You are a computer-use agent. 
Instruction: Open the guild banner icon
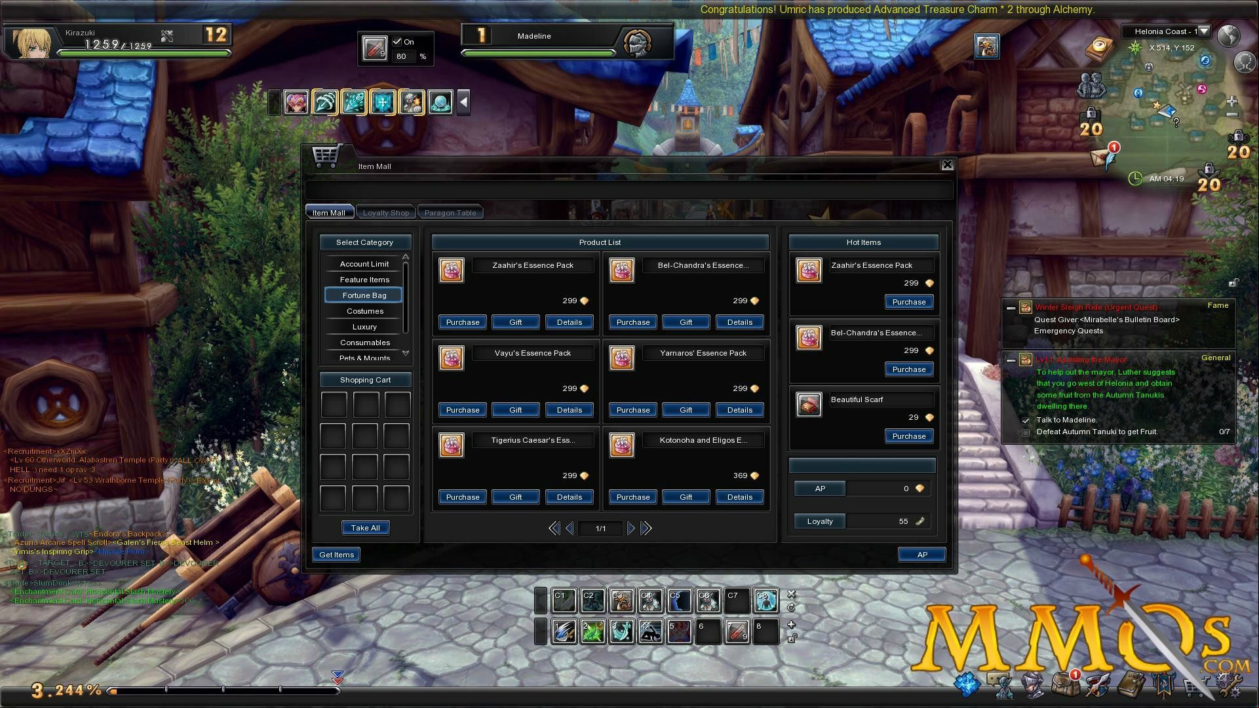[1163, 686]
